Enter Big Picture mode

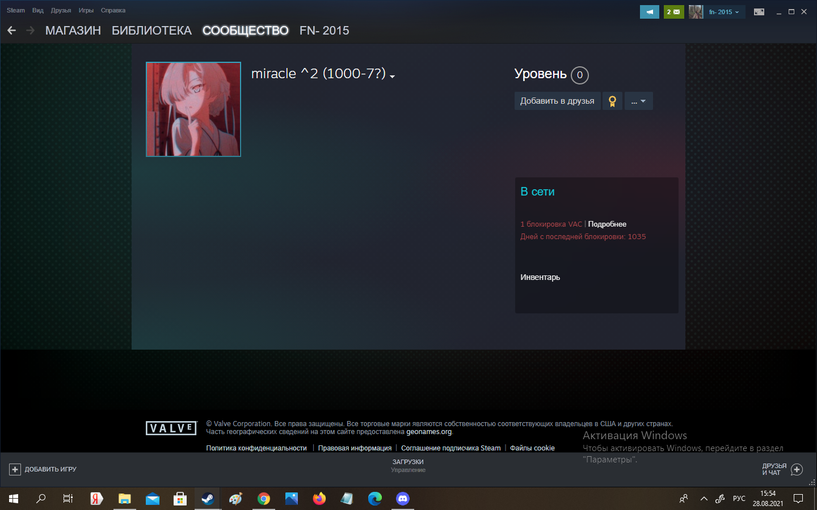pyautogui.click(x=759, y=11)
